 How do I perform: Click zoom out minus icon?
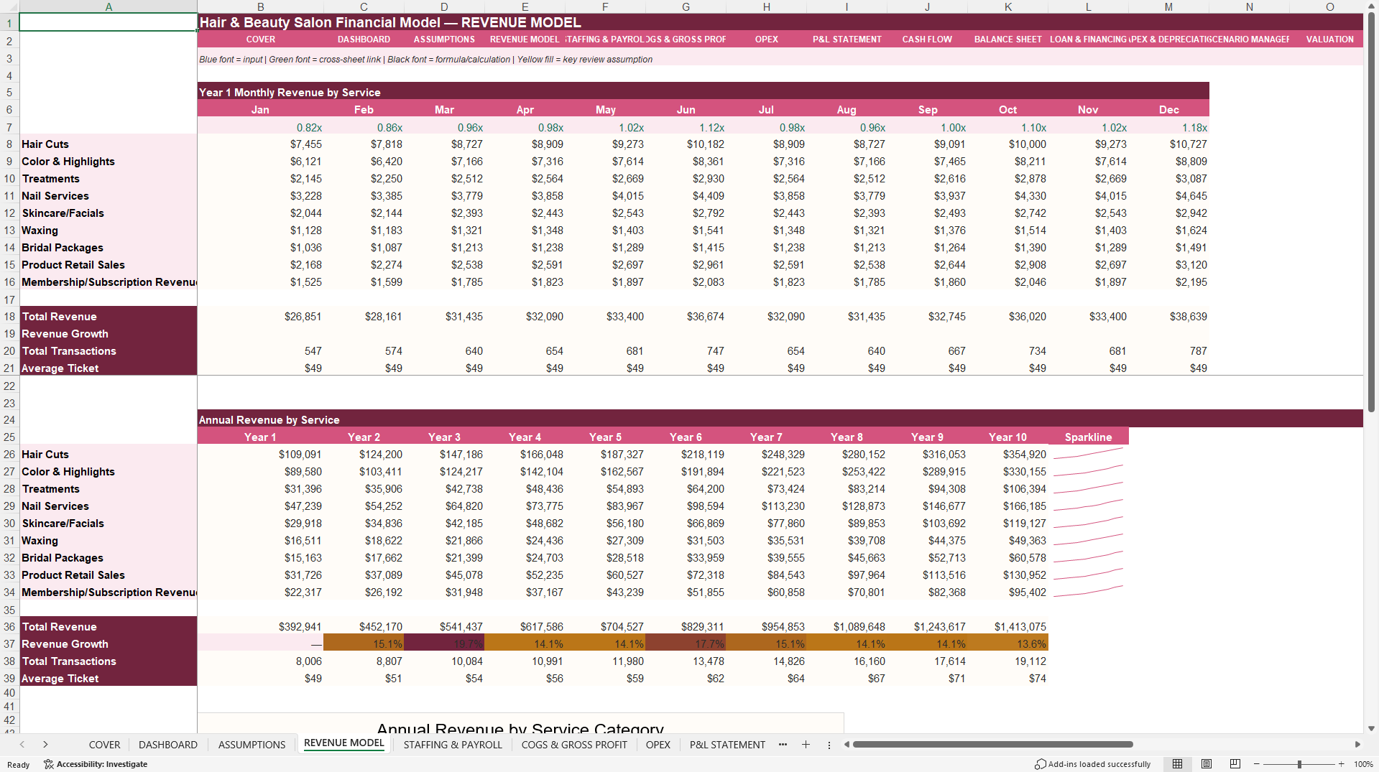coord(1257,764)
